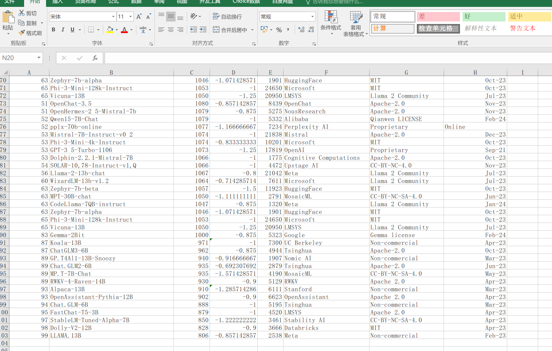Open Format as Table (套用表格格式)

pyautogui.click(x=355, y=23)
